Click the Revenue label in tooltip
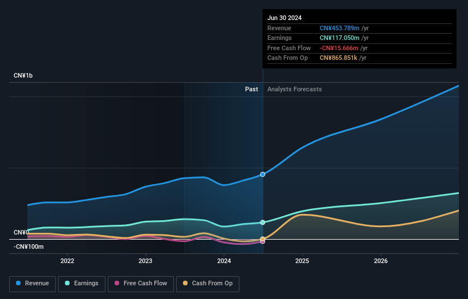 [279, 28]
